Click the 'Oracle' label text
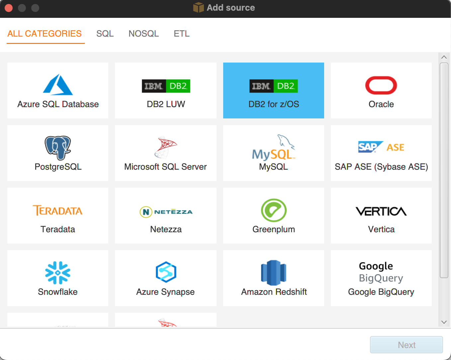 coord(381,104)
